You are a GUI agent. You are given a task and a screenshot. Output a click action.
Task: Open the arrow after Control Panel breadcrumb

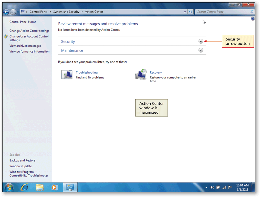pyautogui.click(x=50, y=12)
